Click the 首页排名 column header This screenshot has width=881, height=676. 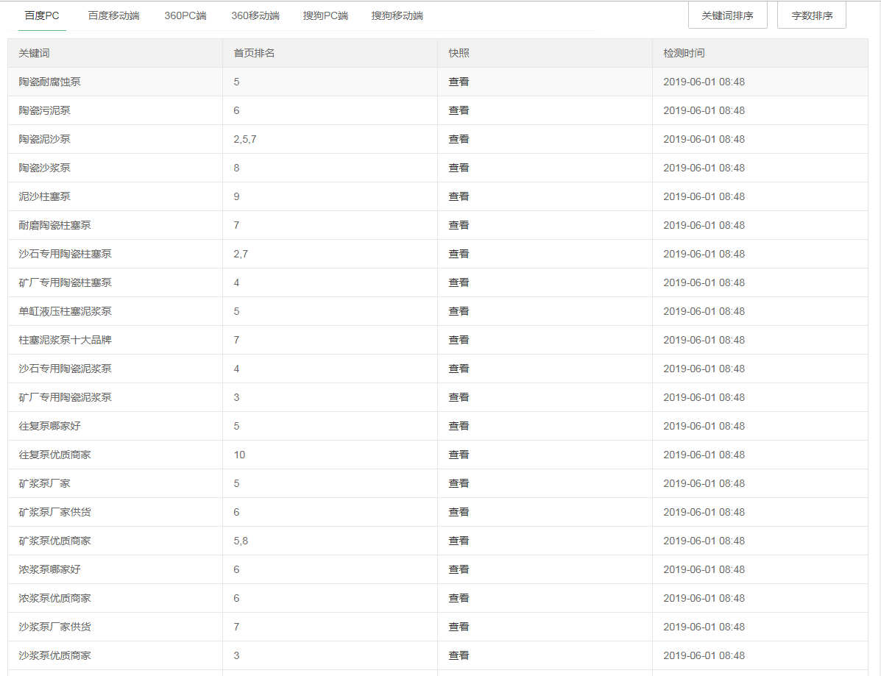[254, 53]
